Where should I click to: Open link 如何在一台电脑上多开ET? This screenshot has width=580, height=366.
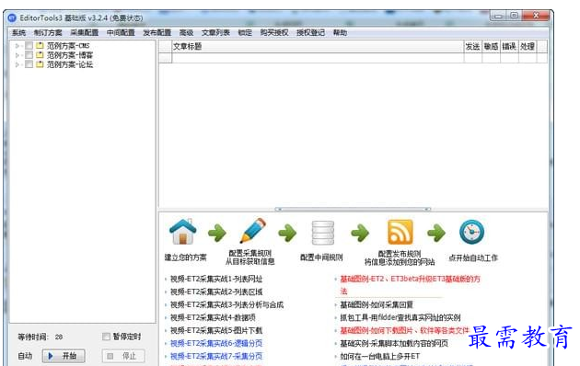point(380,357)
